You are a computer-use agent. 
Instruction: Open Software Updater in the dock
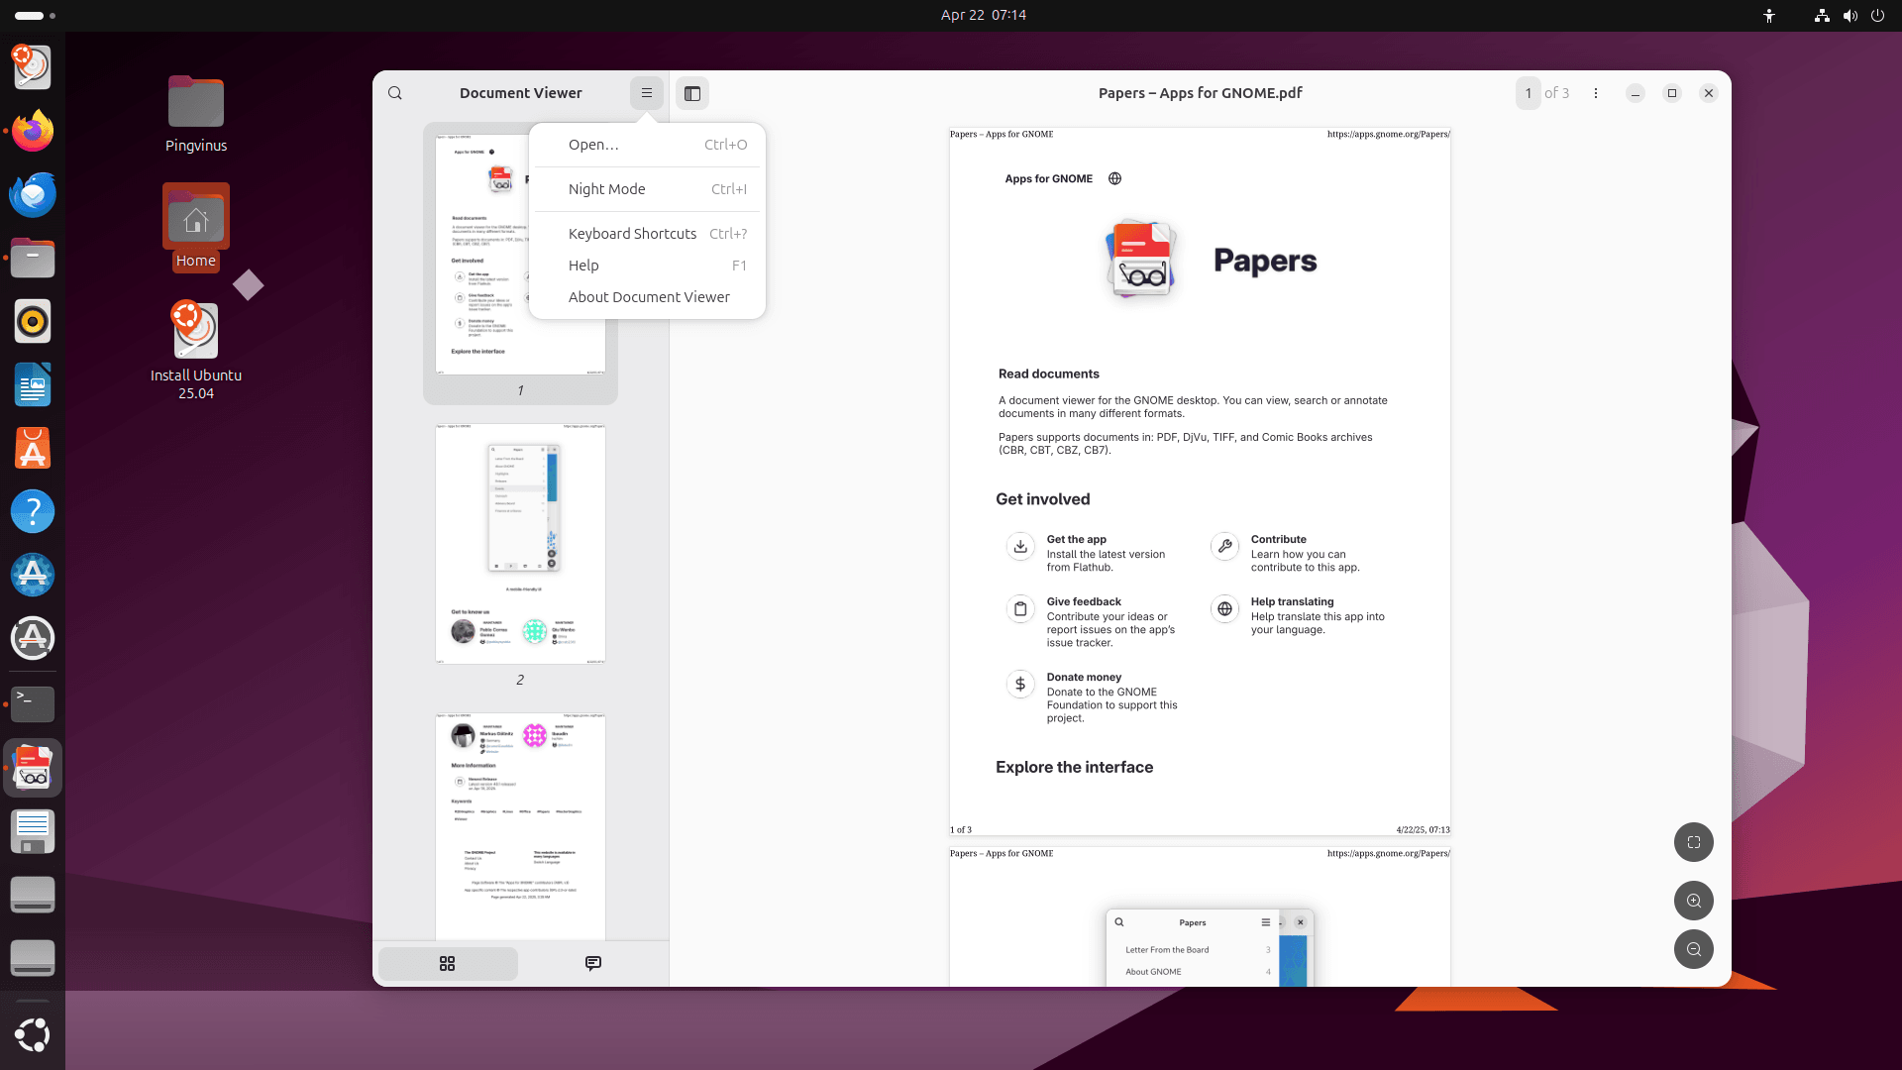(x=33, y=638)
